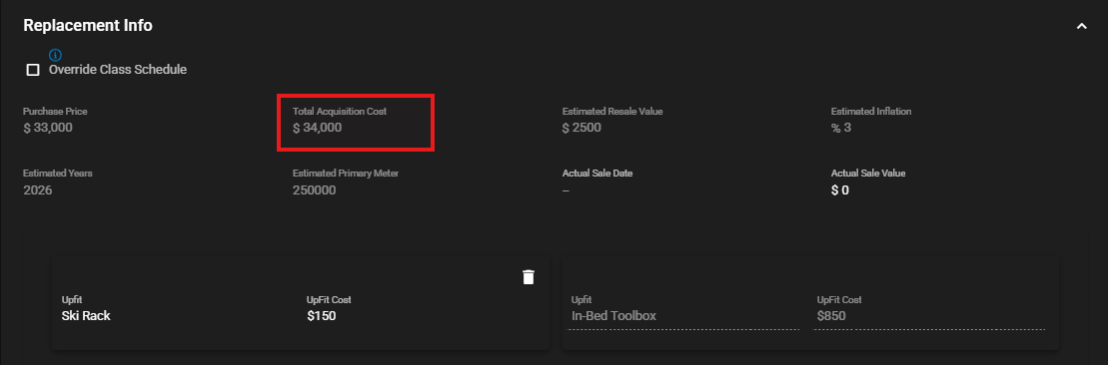Enable the Override Class Schedule checkbox
1108x365 pixels.
coord(33,70)
